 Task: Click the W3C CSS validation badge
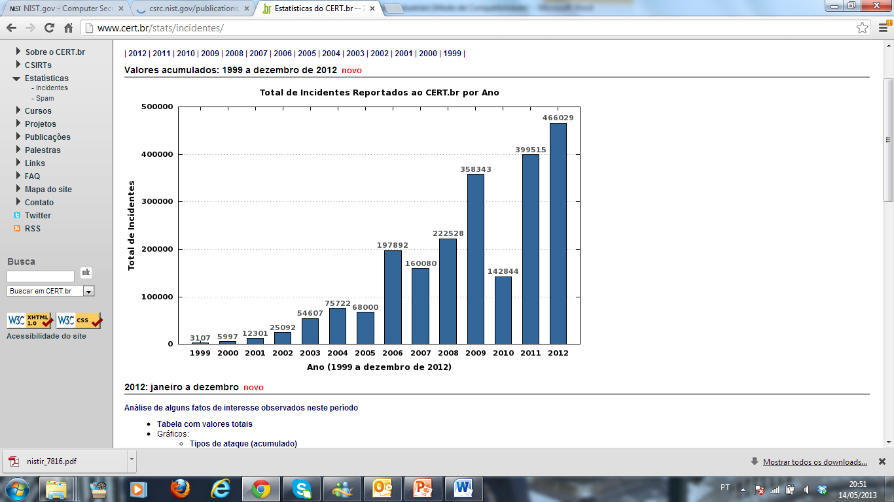coord(79,320)
